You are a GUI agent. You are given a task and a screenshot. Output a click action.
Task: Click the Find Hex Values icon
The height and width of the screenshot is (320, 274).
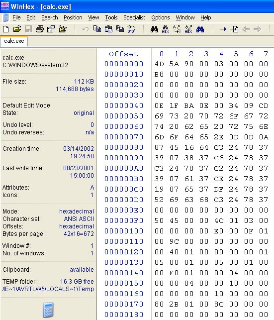pos(166,29)
